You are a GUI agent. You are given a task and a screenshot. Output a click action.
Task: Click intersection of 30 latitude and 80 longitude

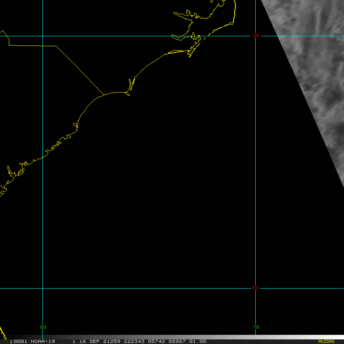click(x=42, y=289)
